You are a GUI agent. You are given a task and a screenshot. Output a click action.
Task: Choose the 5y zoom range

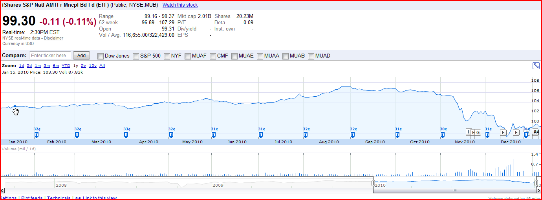(x=84, y=66)
